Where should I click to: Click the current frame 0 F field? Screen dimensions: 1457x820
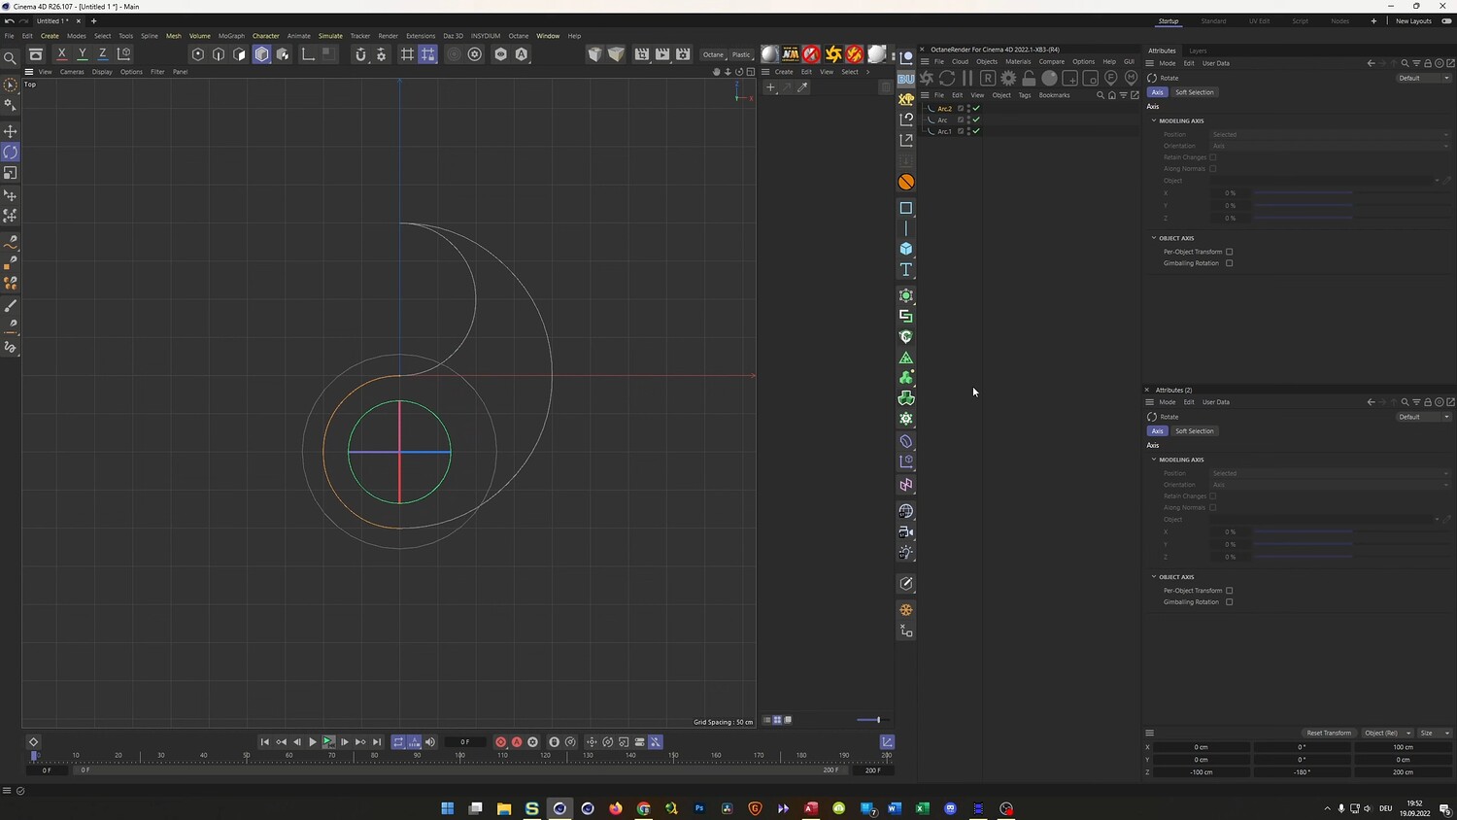(465, 742)
